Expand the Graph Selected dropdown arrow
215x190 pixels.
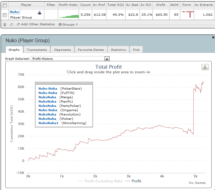click(x=107, y=59)
